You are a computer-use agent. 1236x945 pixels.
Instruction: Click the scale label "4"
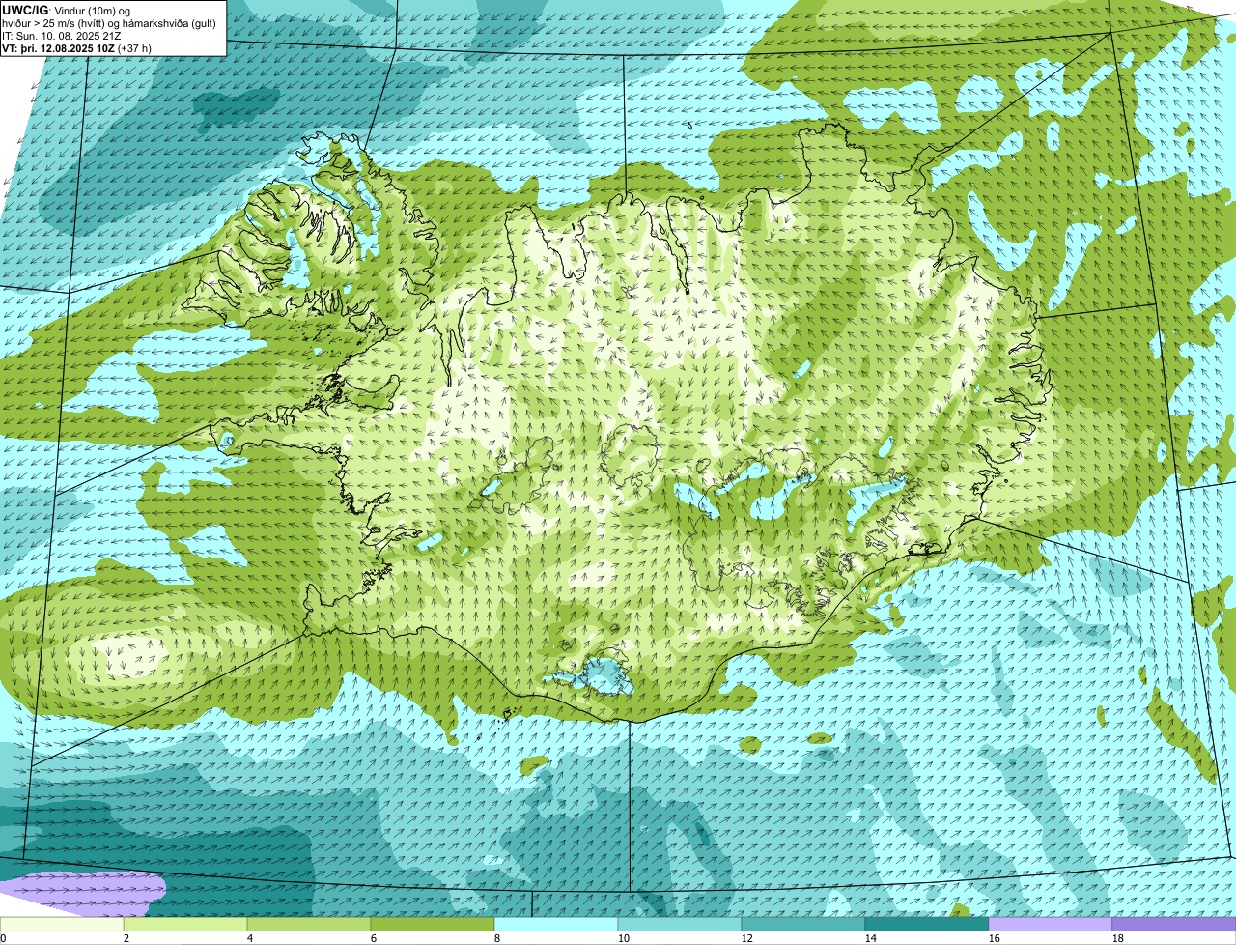click(250, 938)
